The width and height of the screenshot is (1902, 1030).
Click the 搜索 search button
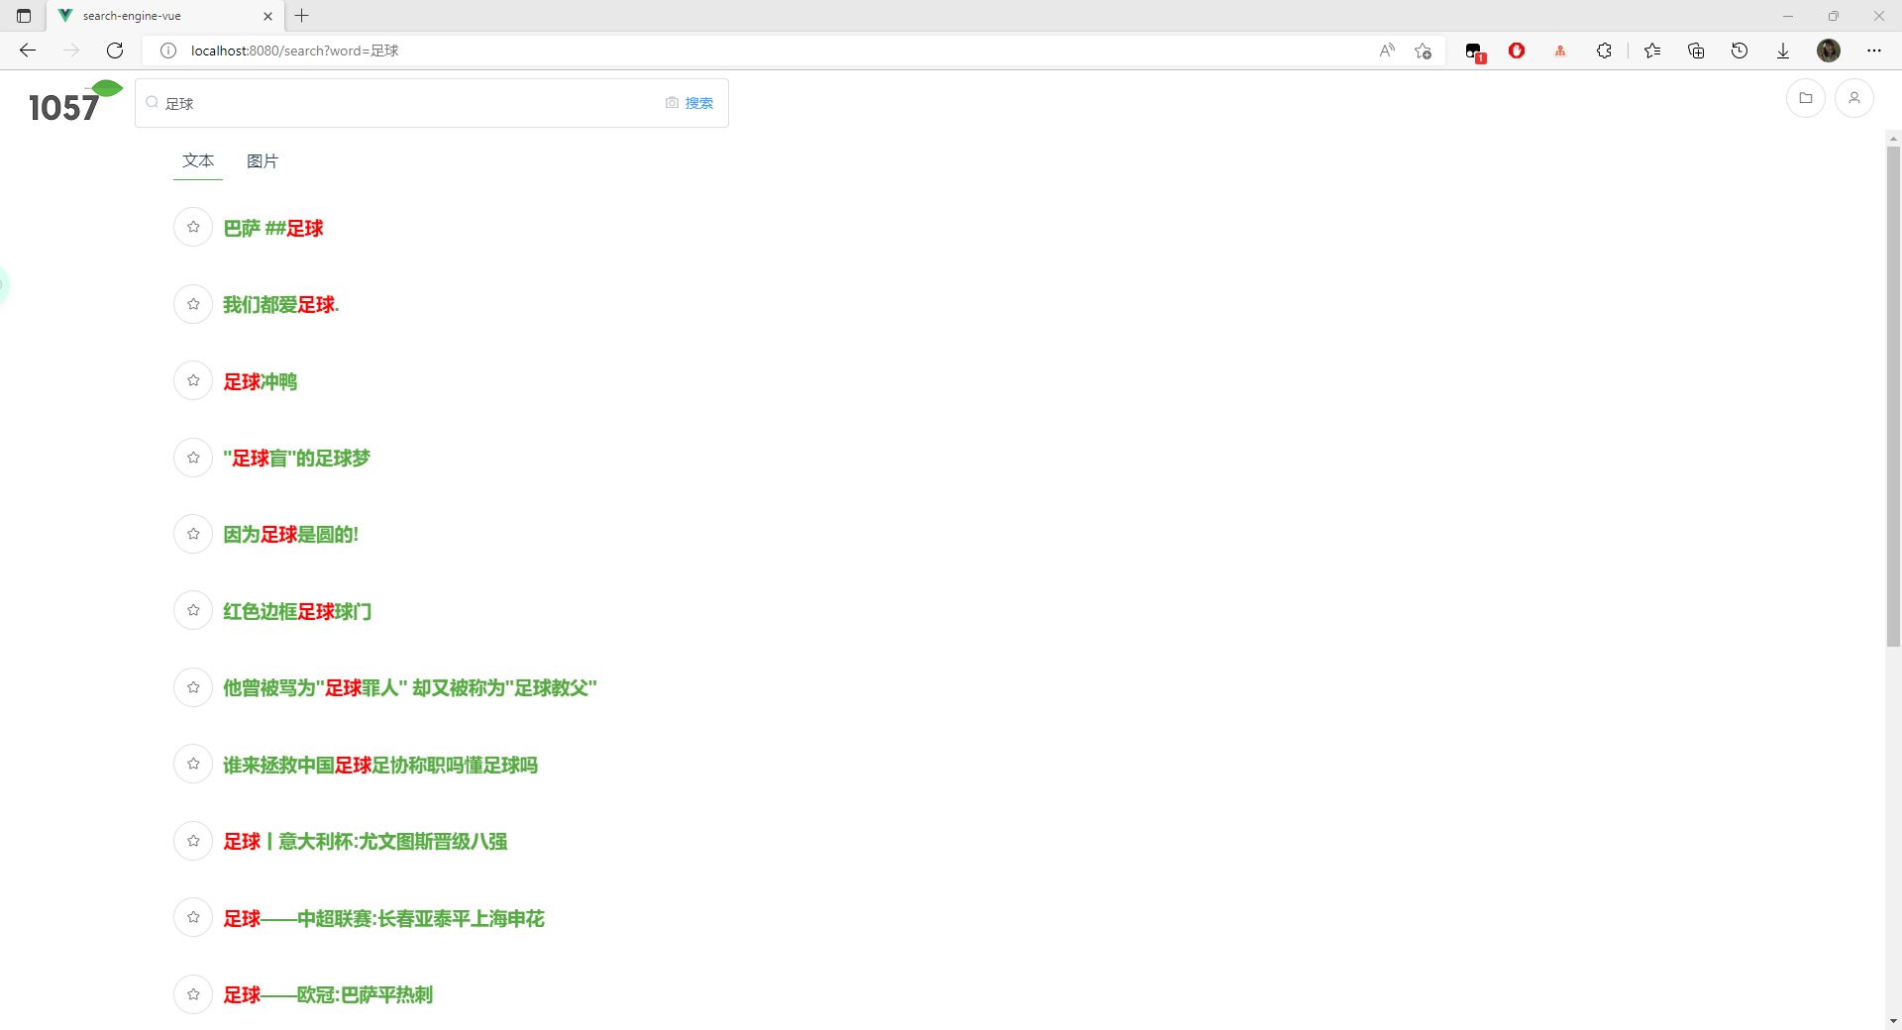[699, 103]
